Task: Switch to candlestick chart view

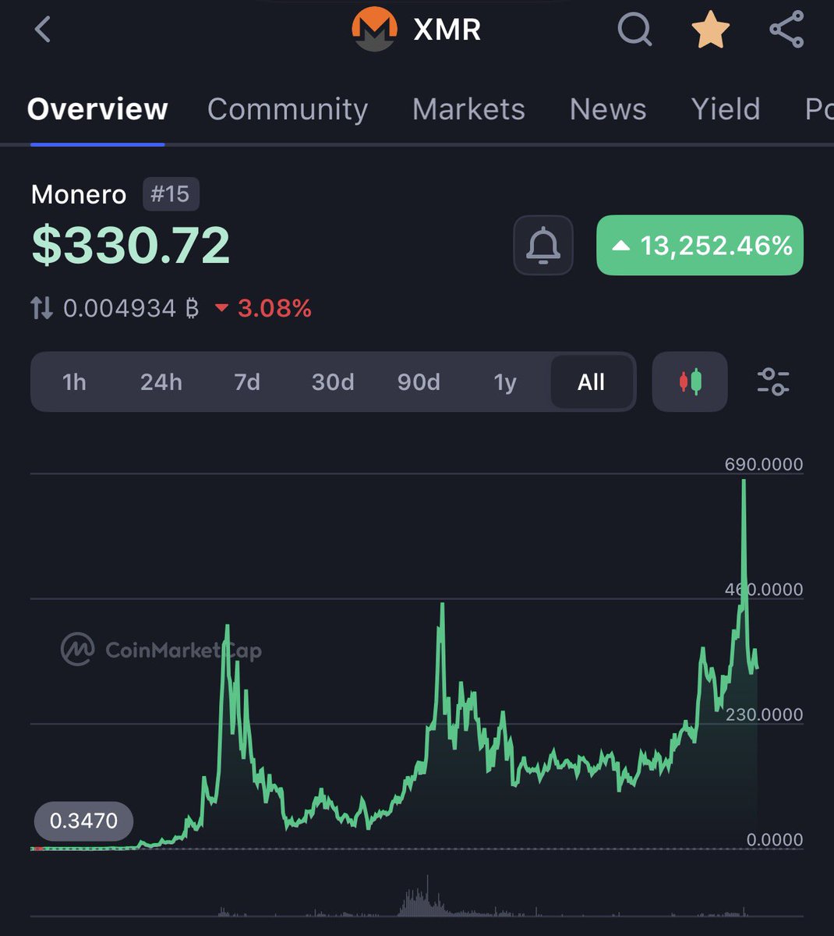Action: [690, 381]
